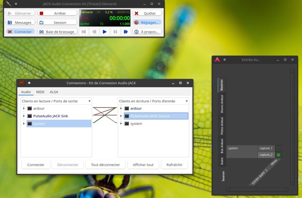Open the Bus Ardour tab
Viewport: 302px width, 198px height.
(222, 146)
